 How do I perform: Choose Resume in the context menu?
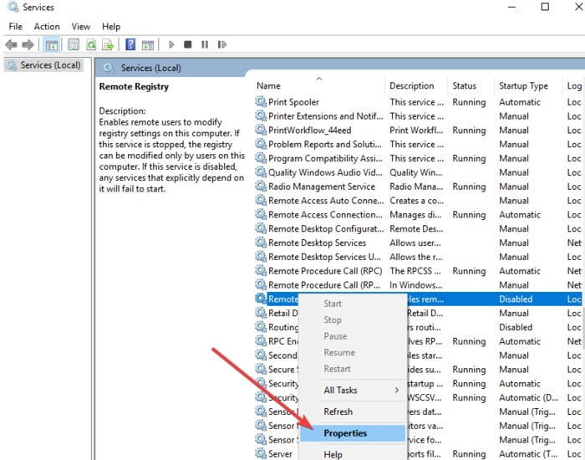coord(353,352)
